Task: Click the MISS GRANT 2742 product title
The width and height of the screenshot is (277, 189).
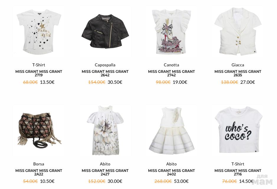Action: (x=171, y=73)
